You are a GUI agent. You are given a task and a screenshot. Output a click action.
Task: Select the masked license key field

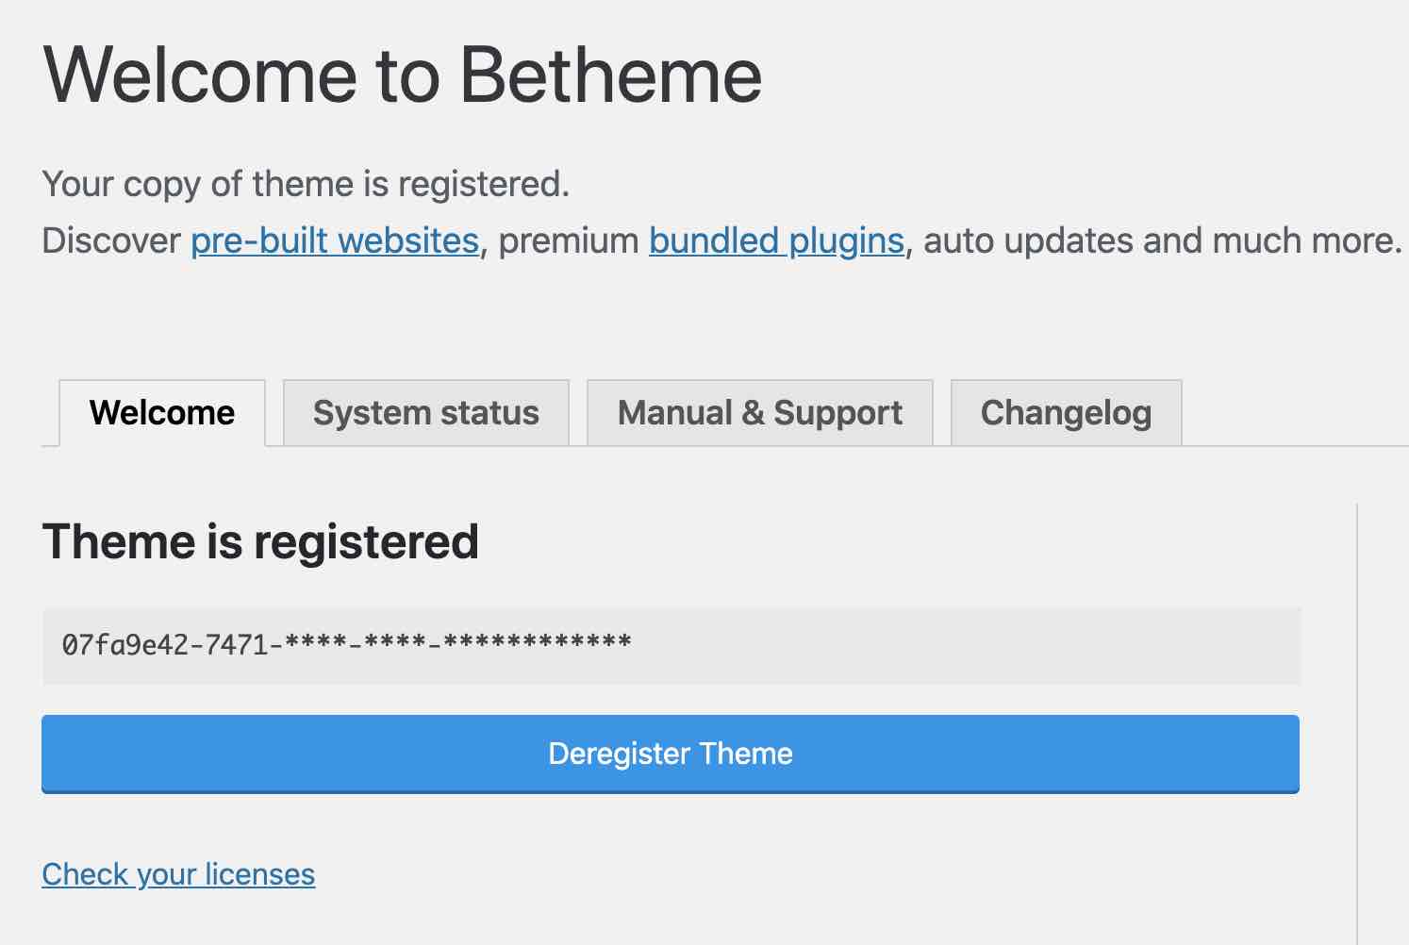click(671, 646)
